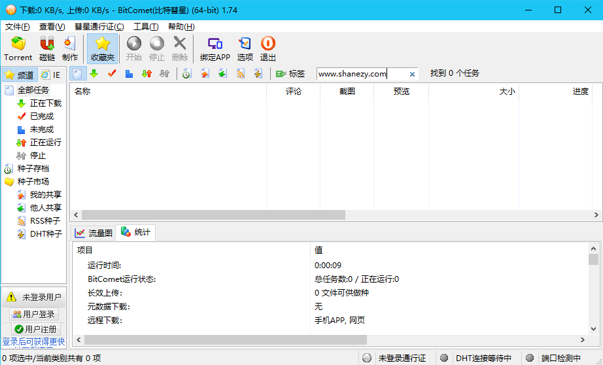Select all-tasks filter icon in filter bar
The height and width of the screenshot is (365, 603).
tap(78, 73)
